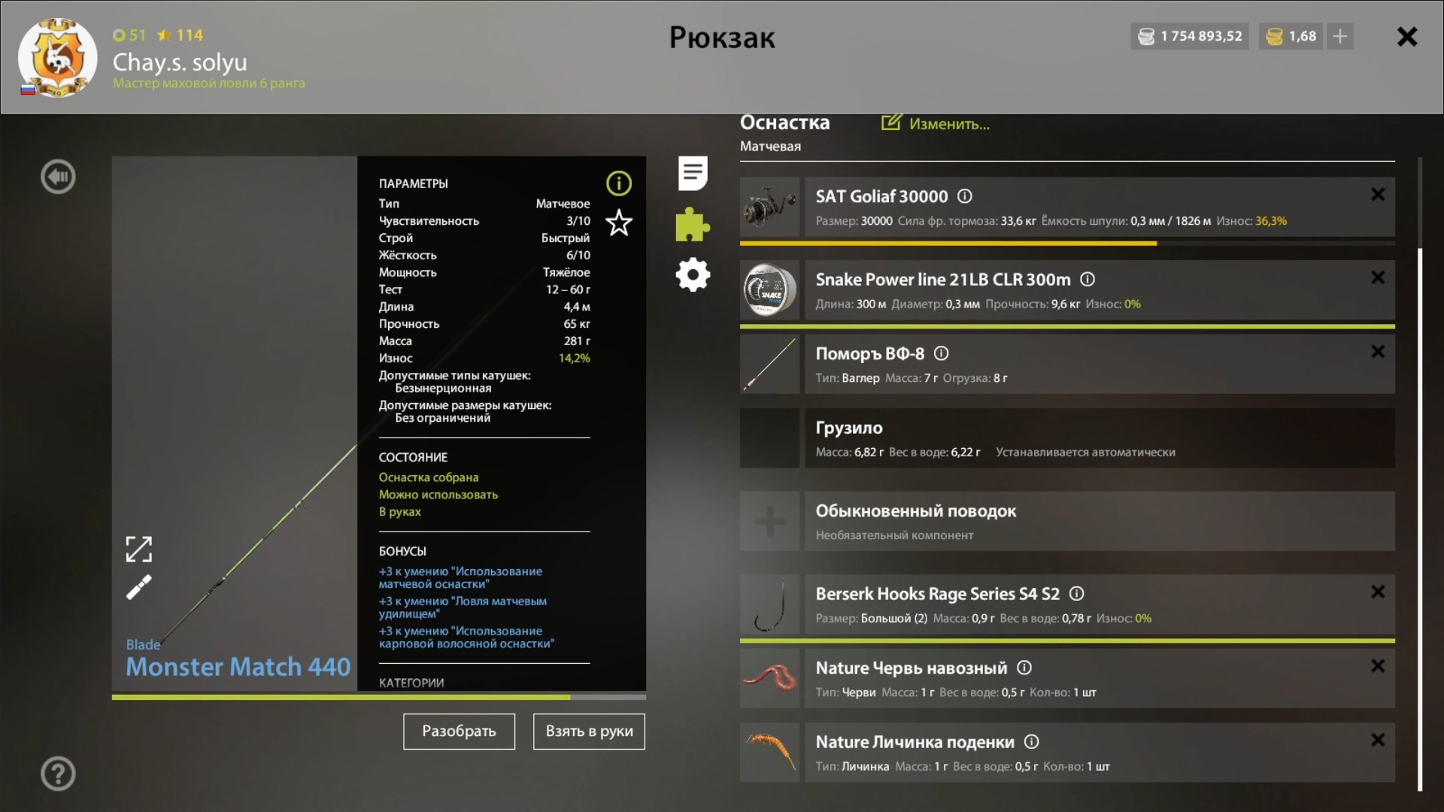Viewport: 1444px width, 812px height.
Task: Remove Snake Power line from rig
Action: coord(1378,277)
